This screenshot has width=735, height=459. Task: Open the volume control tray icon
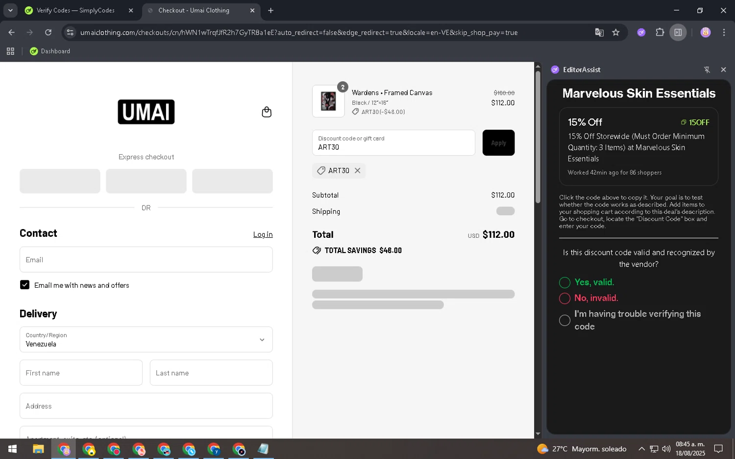pos(666,449)
